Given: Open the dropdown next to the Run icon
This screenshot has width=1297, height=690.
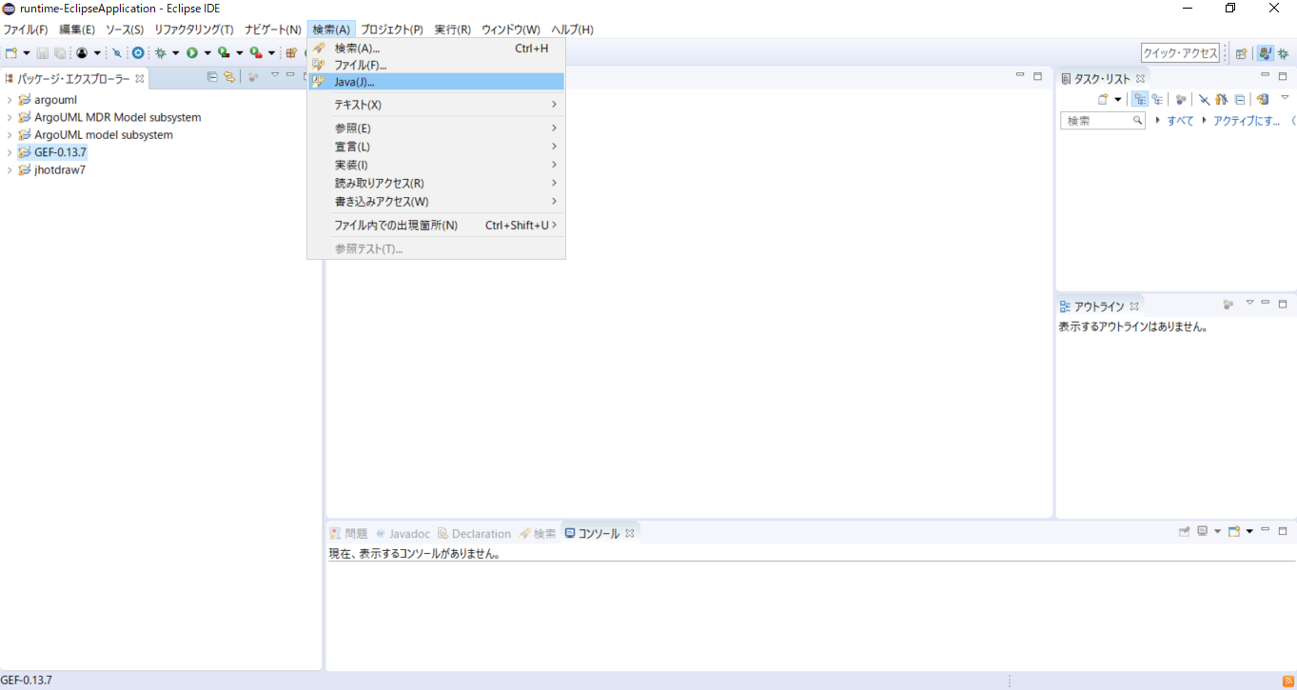Looking at the screenshot, I should 207,53.
